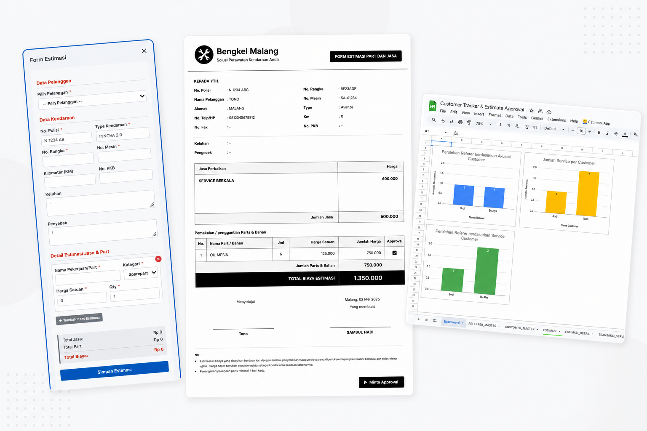Click the Simpan Estimasi button
647x431 pixels.
(x=115, y=371)
